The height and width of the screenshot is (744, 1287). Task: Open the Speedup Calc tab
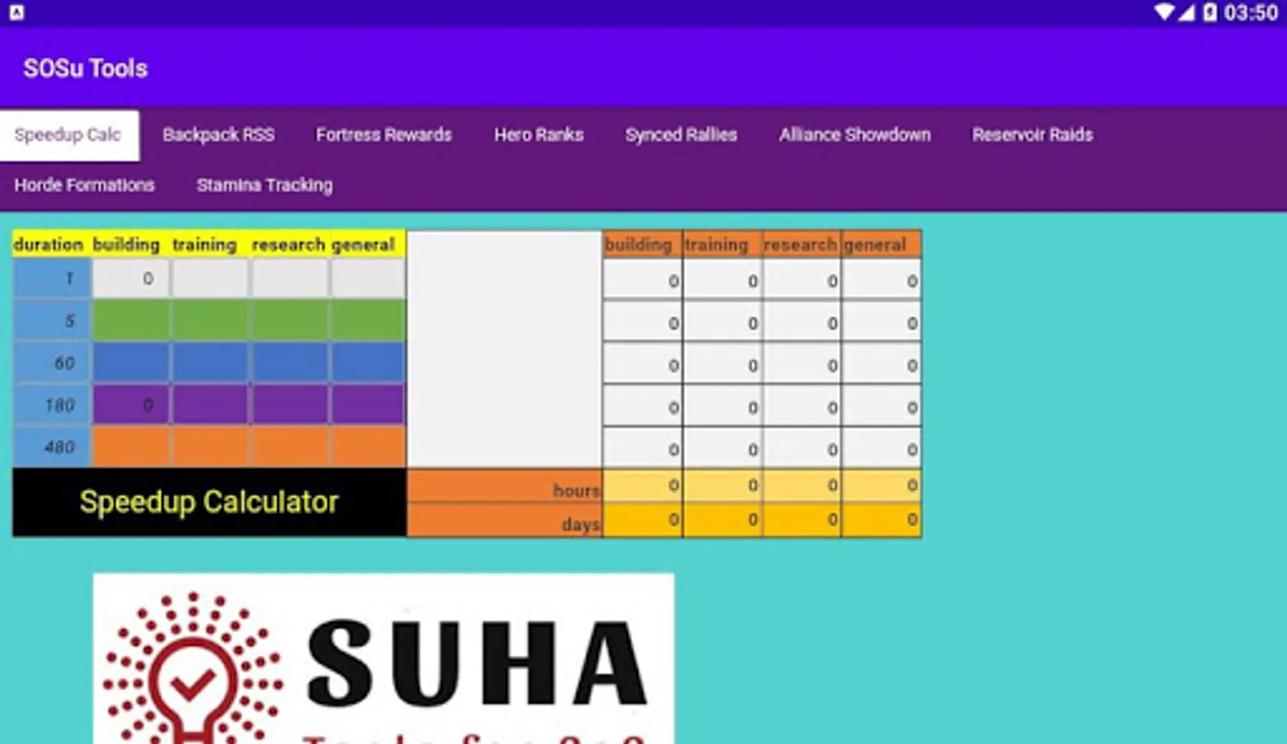pyautogui.click(x=69, y=135)
